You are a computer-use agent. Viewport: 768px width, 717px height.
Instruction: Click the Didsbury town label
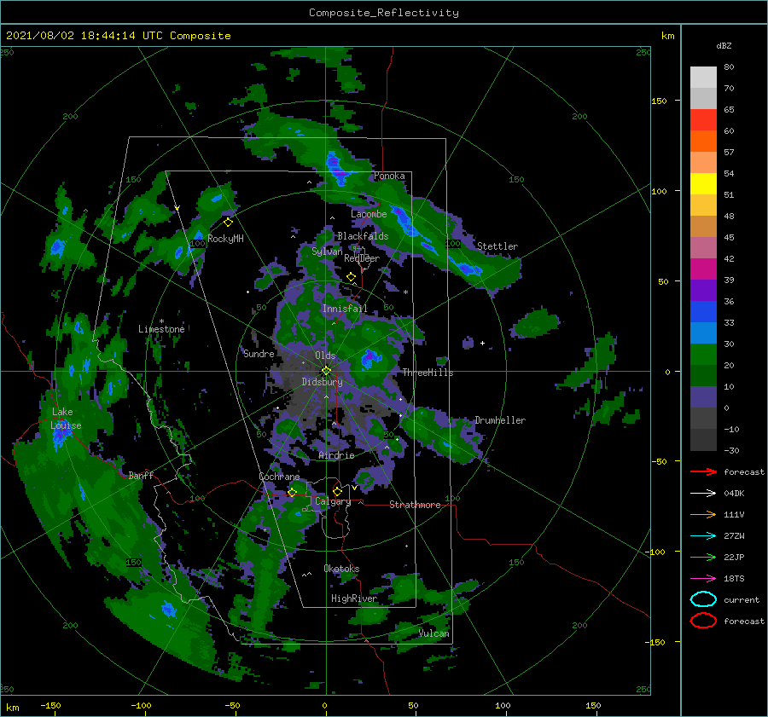(x=322, y=382)
